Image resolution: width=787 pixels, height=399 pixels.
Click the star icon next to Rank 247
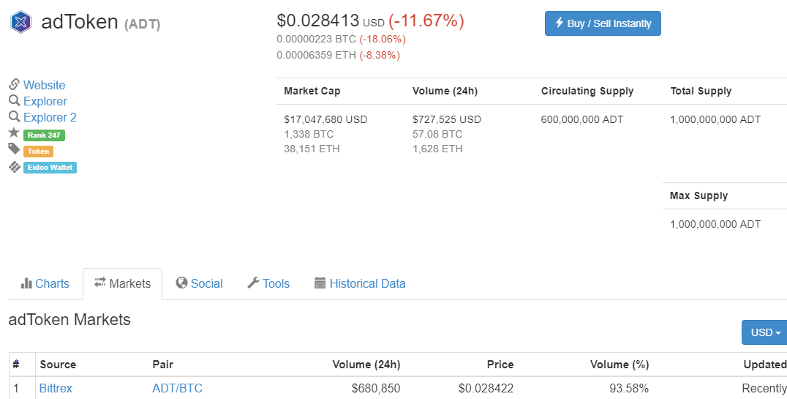[14, 133]
